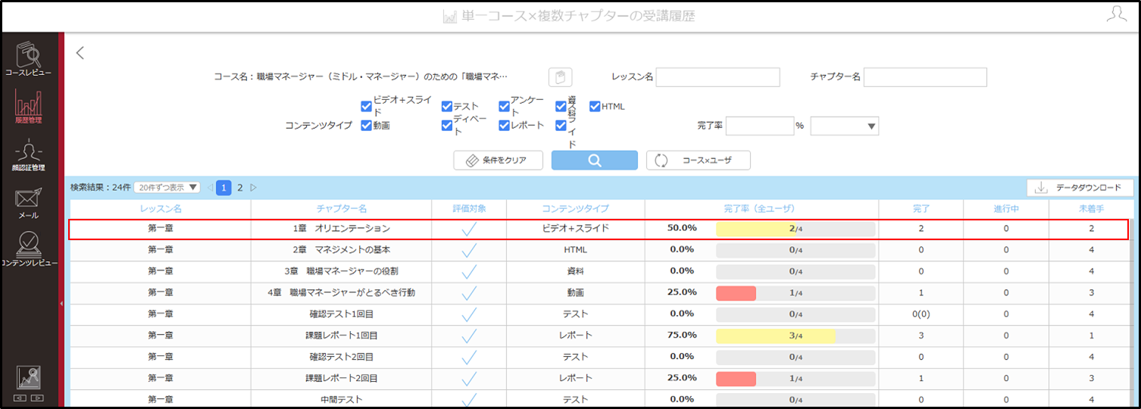This screenshot has height=409, width=1141.
Task: Open メール in the sidebar
Action: coord(29,203)
